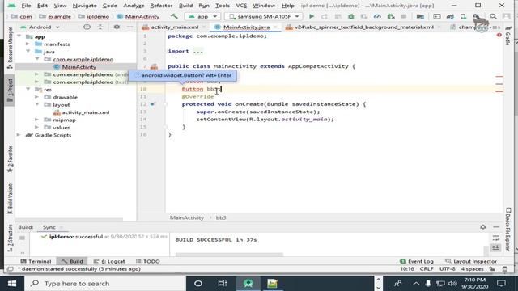
Task: Click the CRLF line separator status item
Action: 427,269
